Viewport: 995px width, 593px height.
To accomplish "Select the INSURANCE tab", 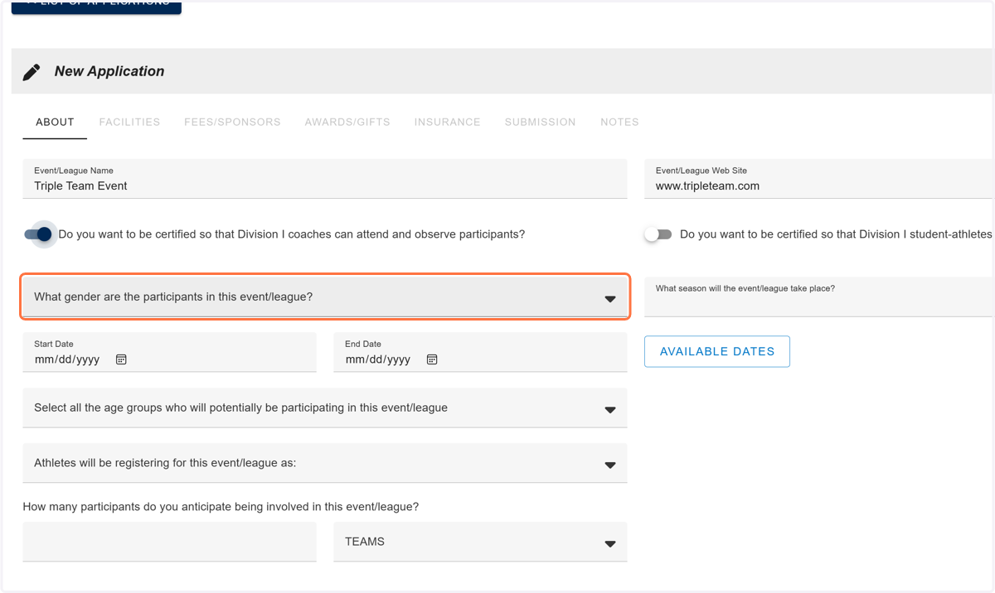I will pos(448,122).
